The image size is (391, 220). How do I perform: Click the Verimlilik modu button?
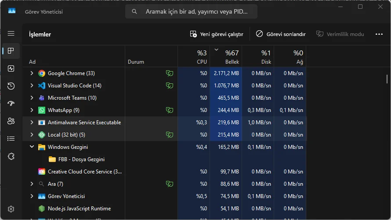[x=340, y=34]
